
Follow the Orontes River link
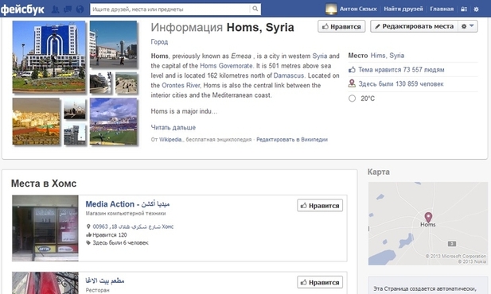tap(181, 85)
